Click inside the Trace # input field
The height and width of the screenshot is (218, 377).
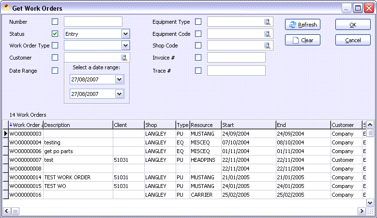pyautogui.click(x=236, y=71)
